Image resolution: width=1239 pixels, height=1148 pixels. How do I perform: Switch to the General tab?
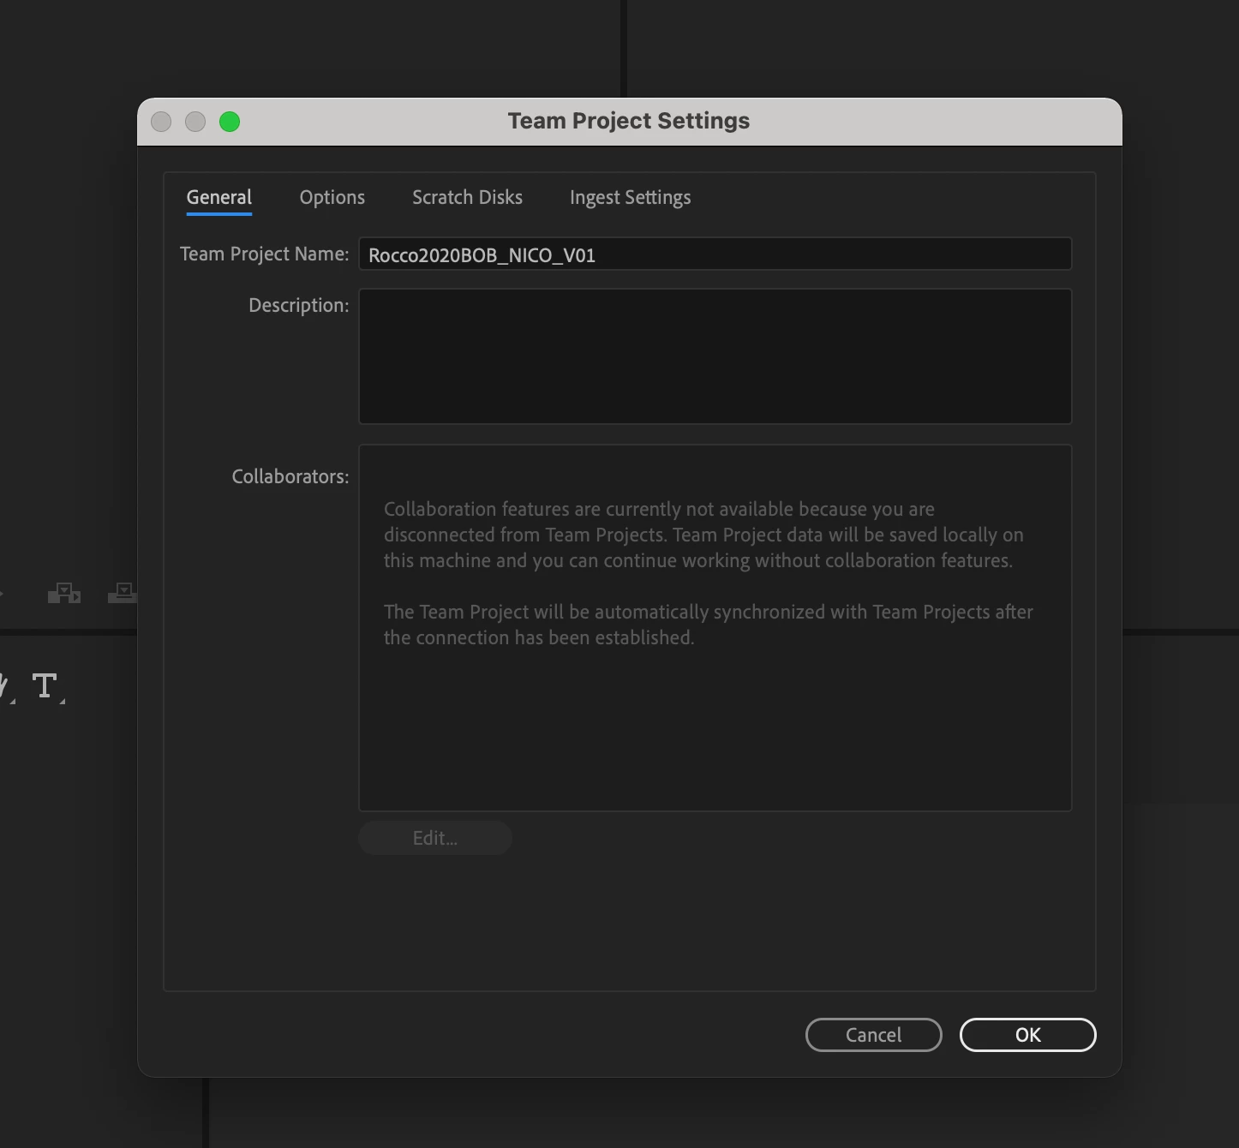[219, 198]
